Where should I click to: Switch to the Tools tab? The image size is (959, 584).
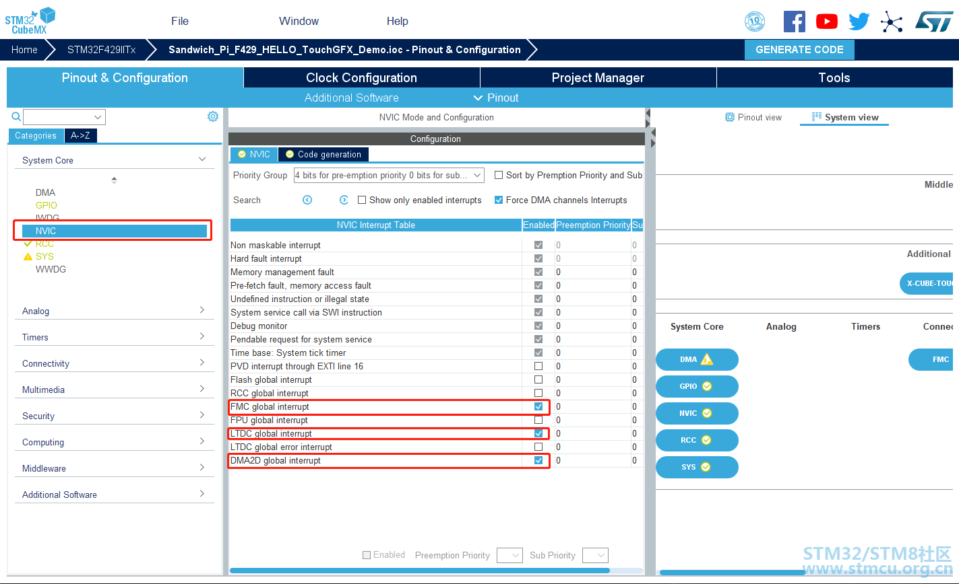(x=834, y=77)
